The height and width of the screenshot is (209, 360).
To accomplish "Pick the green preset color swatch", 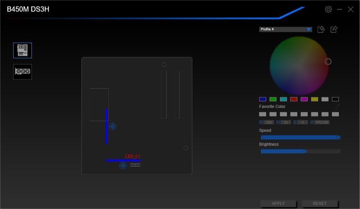I will (x=273, y=99).
